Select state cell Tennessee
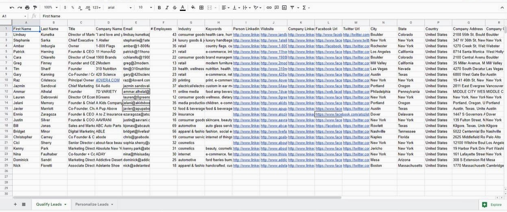 [411, 132]
